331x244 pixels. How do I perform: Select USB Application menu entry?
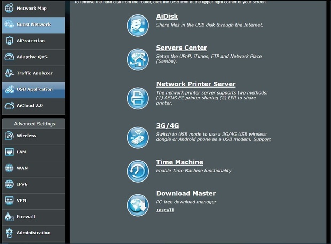(33, 89)
